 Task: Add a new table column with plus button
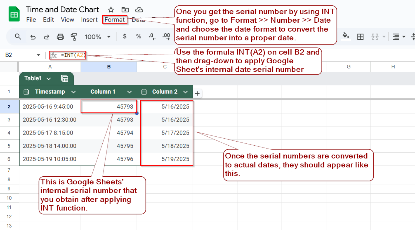pos(197,94)
